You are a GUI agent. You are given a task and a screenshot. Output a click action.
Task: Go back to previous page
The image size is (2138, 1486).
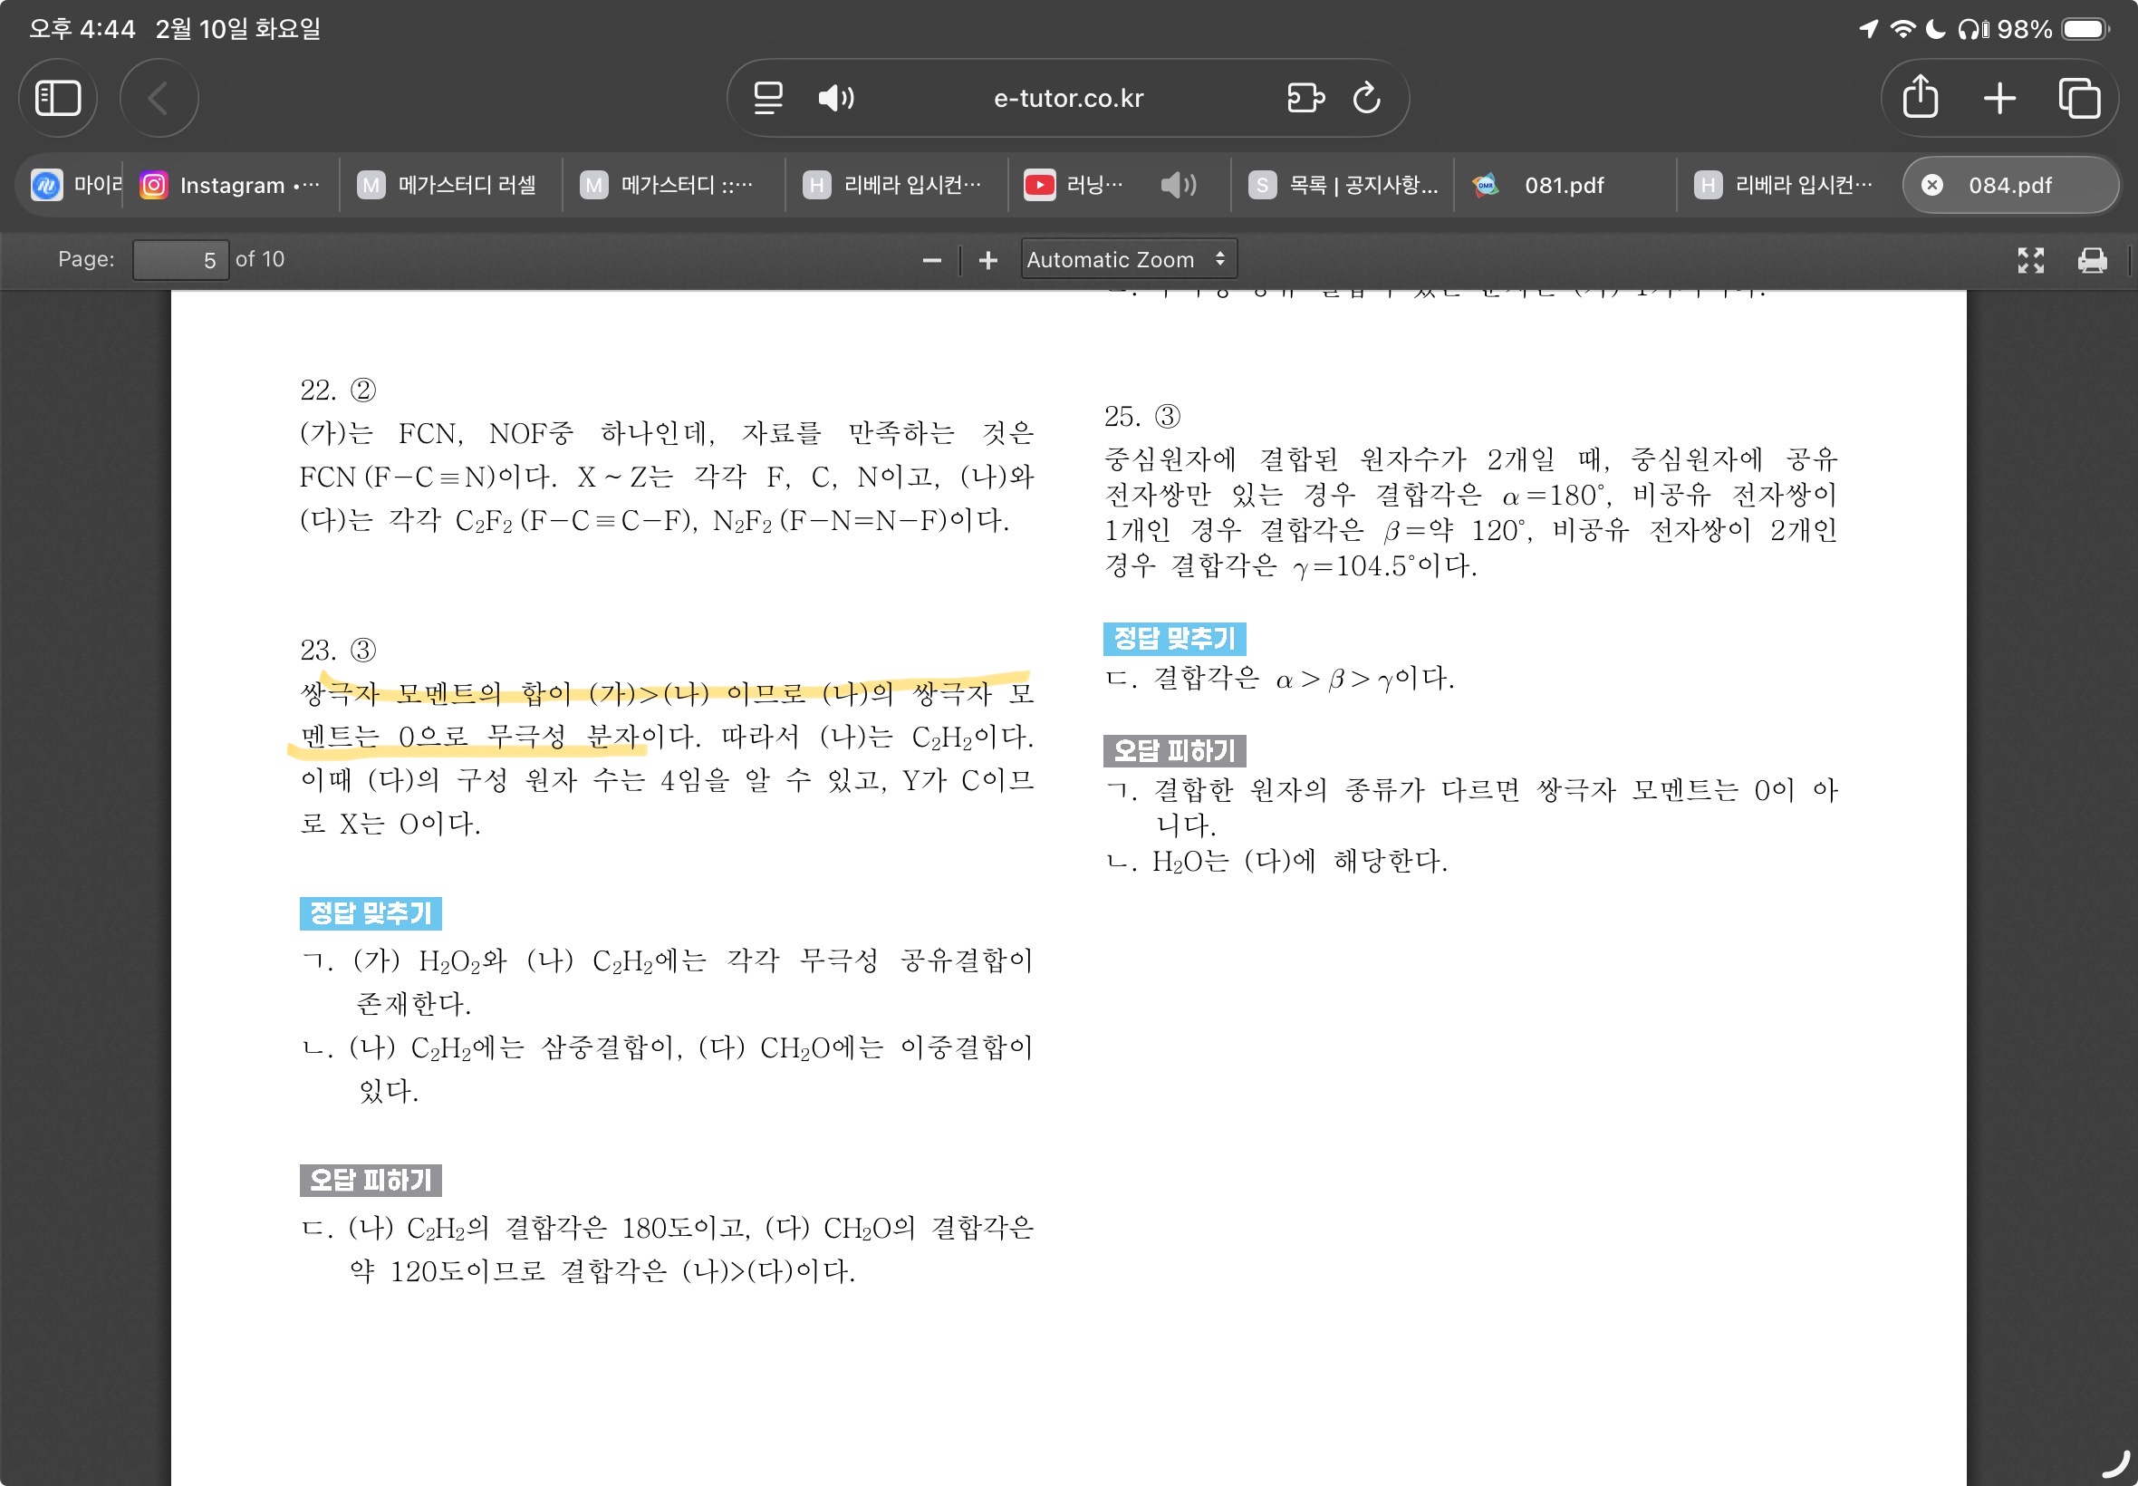click(159, 98)
